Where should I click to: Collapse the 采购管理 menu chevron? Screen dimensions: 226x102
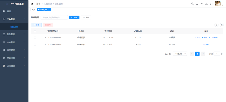[25, 19]
